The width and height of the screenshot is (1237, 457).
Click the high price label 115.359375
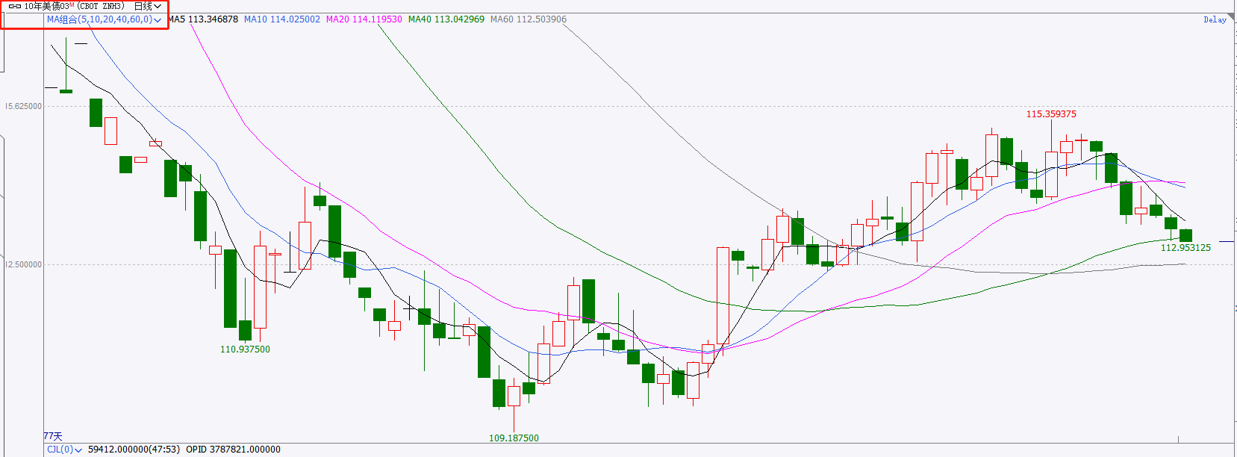click(1051, 114)
